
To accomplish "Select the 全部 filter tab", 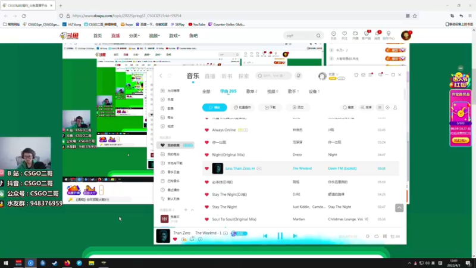I will tap(206, 92).
